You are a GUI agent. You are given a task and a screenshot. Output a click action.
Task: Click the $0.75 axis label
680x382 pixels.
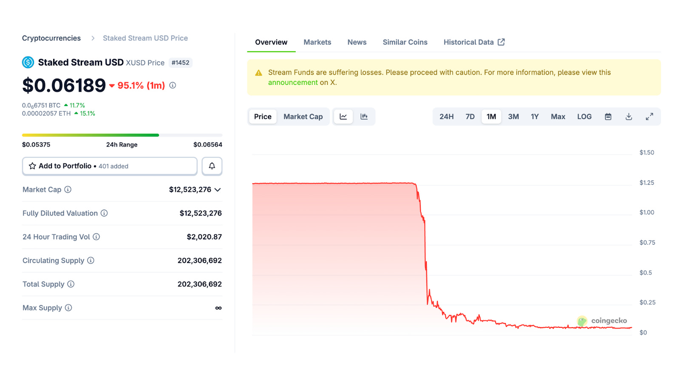pos(647,242)
